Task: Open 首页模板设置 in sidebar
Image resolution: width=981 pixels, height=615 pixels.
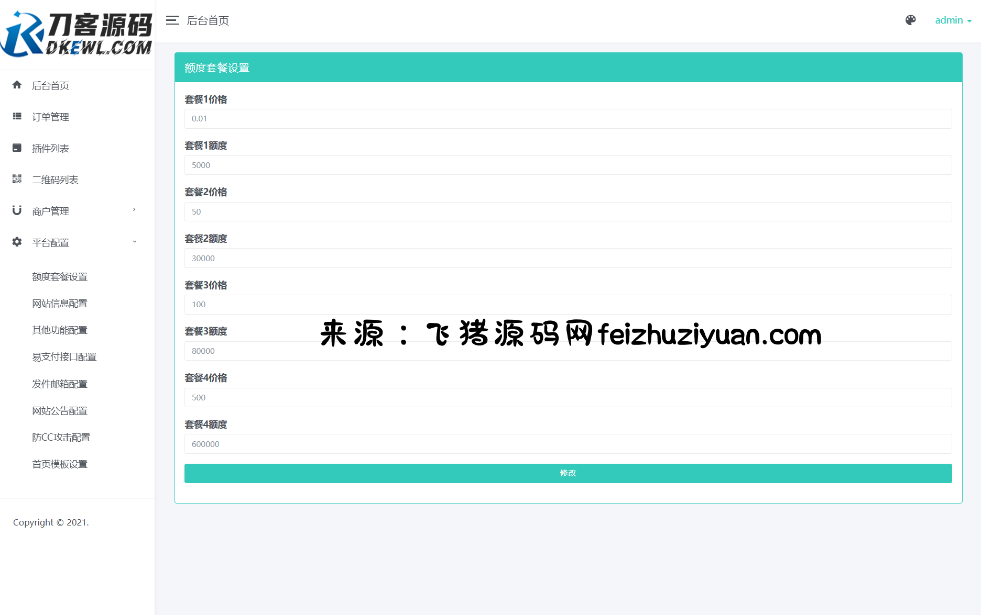Action: point(60,464)
